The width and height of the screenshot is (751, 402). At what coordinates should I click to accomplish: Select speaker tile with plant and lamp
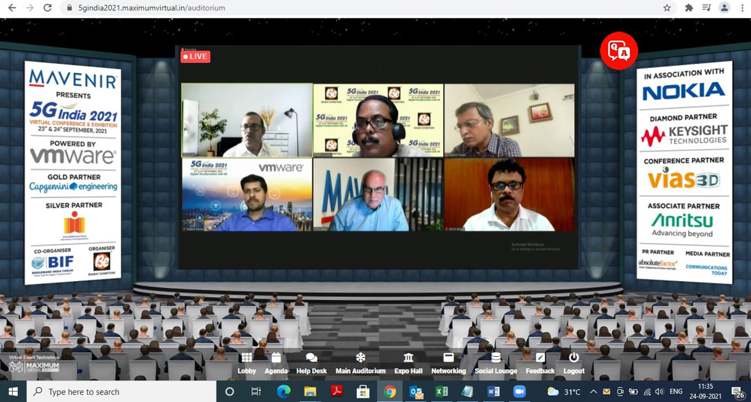point(247,120)
